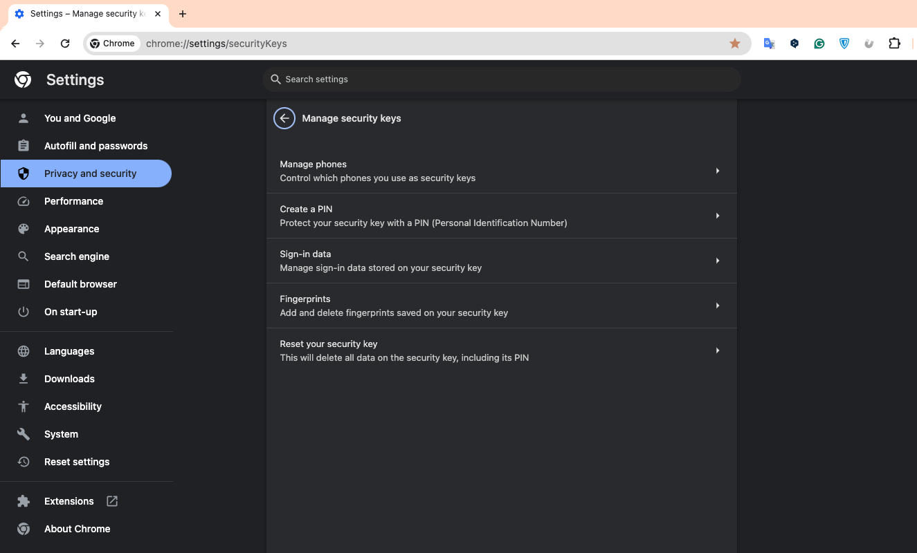
Task: Click the back arrow beside Manage security keys
Action: tap(284, 118)
